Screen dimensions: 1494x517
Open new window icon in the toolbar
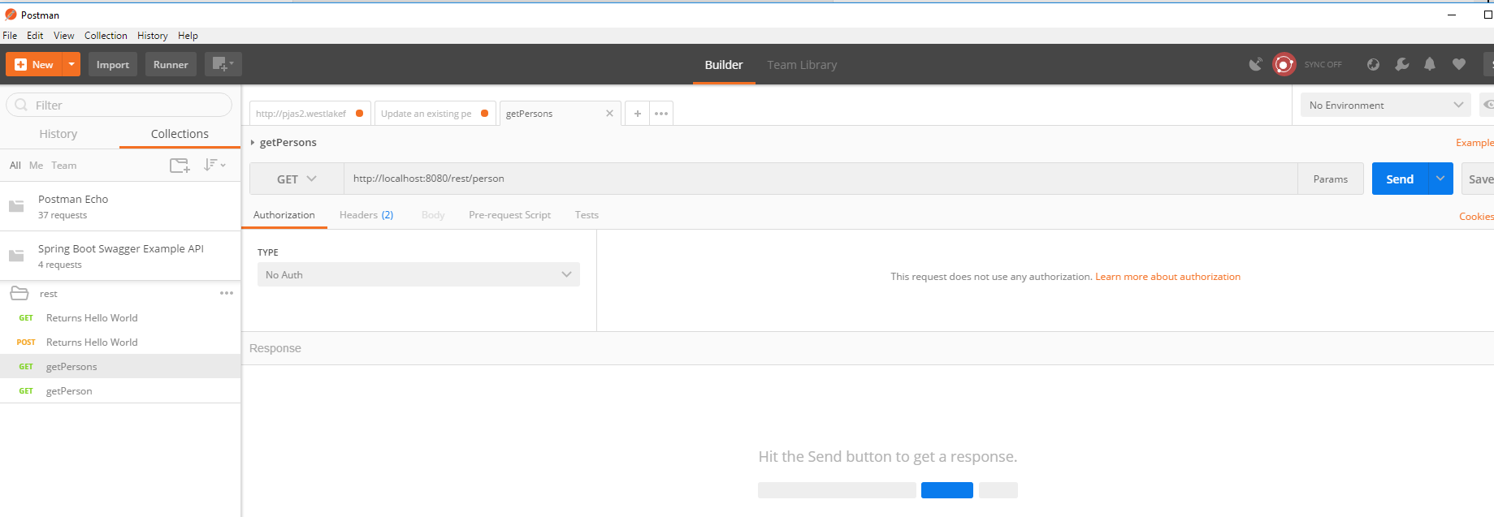click(x=223, y=64)
